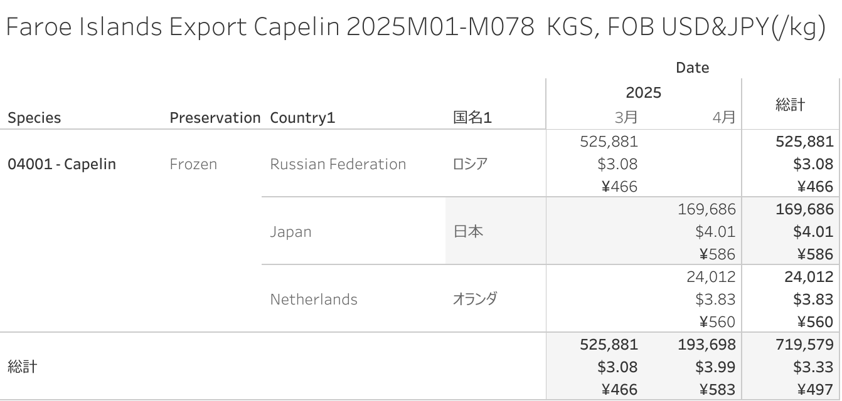
Task: Select the 2025 year header
Action: [x=643, y=93]
